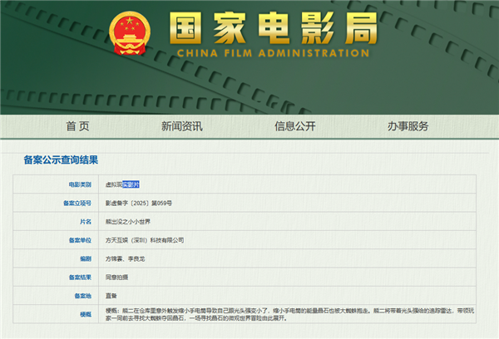Go to 信息公开 section
499x339 pixels.
pyautogui.click(x=295, y=126)
